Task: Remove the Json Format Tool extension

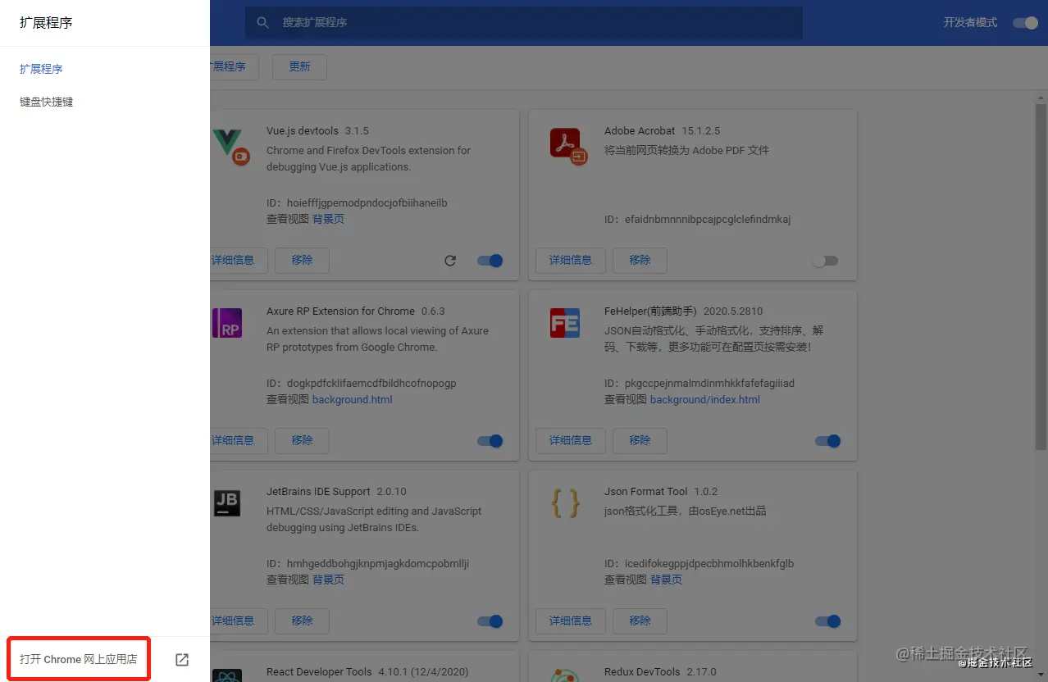Action: pyautogui.click(x=640, y=621)
